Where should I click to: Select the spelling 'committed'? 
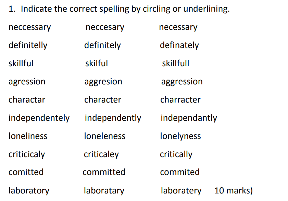104,172
